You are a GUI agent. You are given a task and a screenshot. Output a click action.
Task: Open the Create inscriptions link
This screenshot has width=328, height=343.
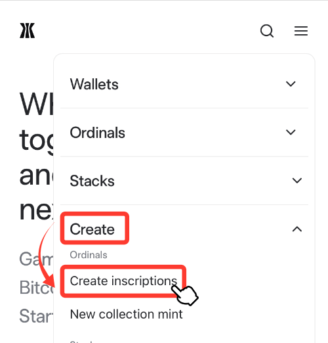click(123, 281)
